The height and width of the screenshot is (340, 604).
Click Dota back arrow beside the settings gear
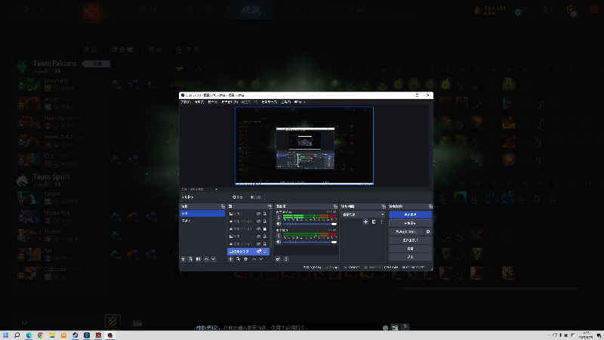42,8
